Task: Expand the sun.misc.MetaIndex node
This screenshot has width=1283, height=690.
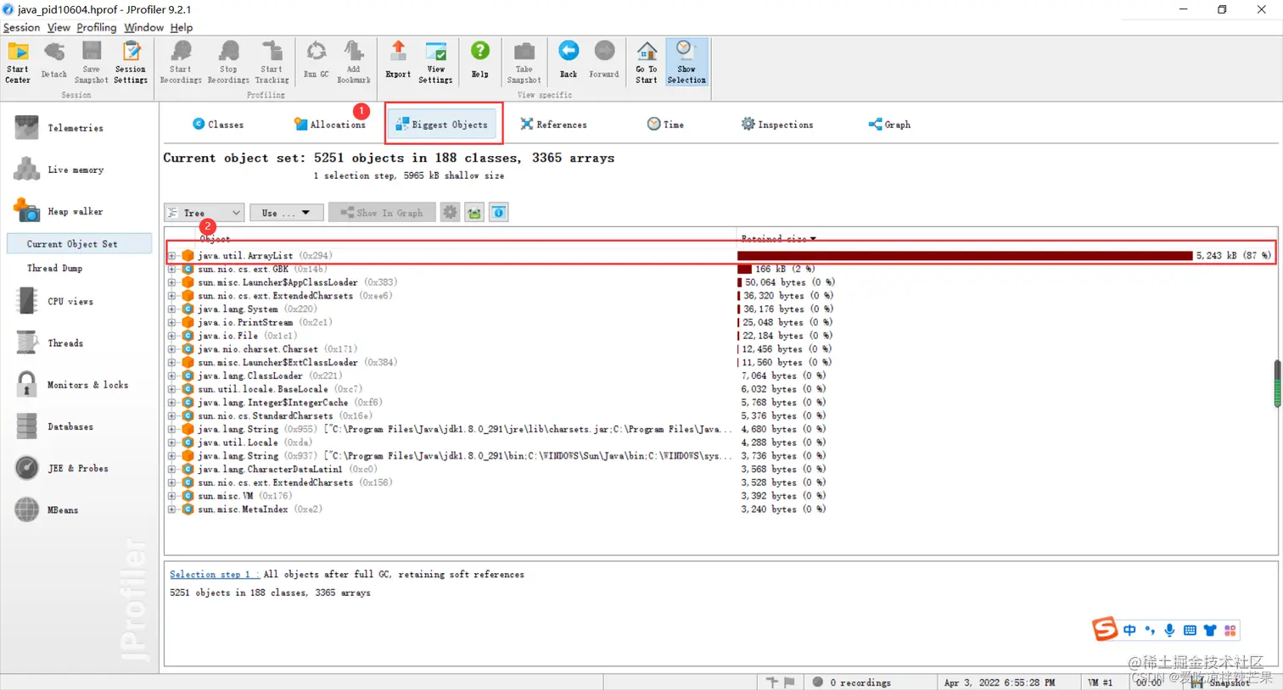Action: [172, 509]
